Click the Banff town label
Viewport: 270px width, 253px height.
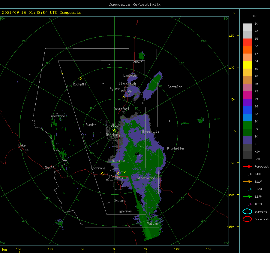tap(49, 168)
